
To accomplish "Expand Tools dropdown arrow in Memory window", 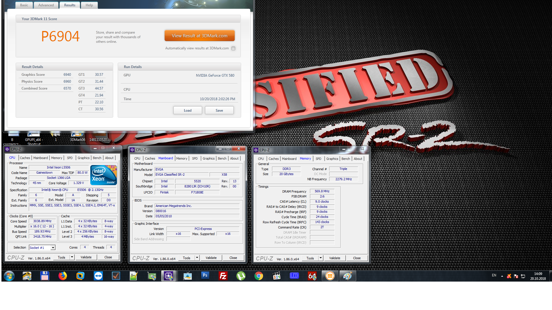I will tap(321, 258).
